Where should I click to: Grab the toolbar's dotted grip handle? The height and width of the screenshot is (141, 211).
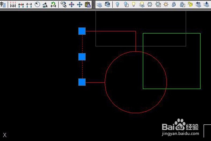click(94, 5)
